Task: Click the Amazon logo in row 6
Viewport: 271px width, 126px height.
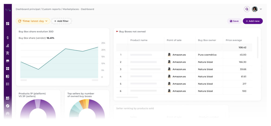Action: 169,91
